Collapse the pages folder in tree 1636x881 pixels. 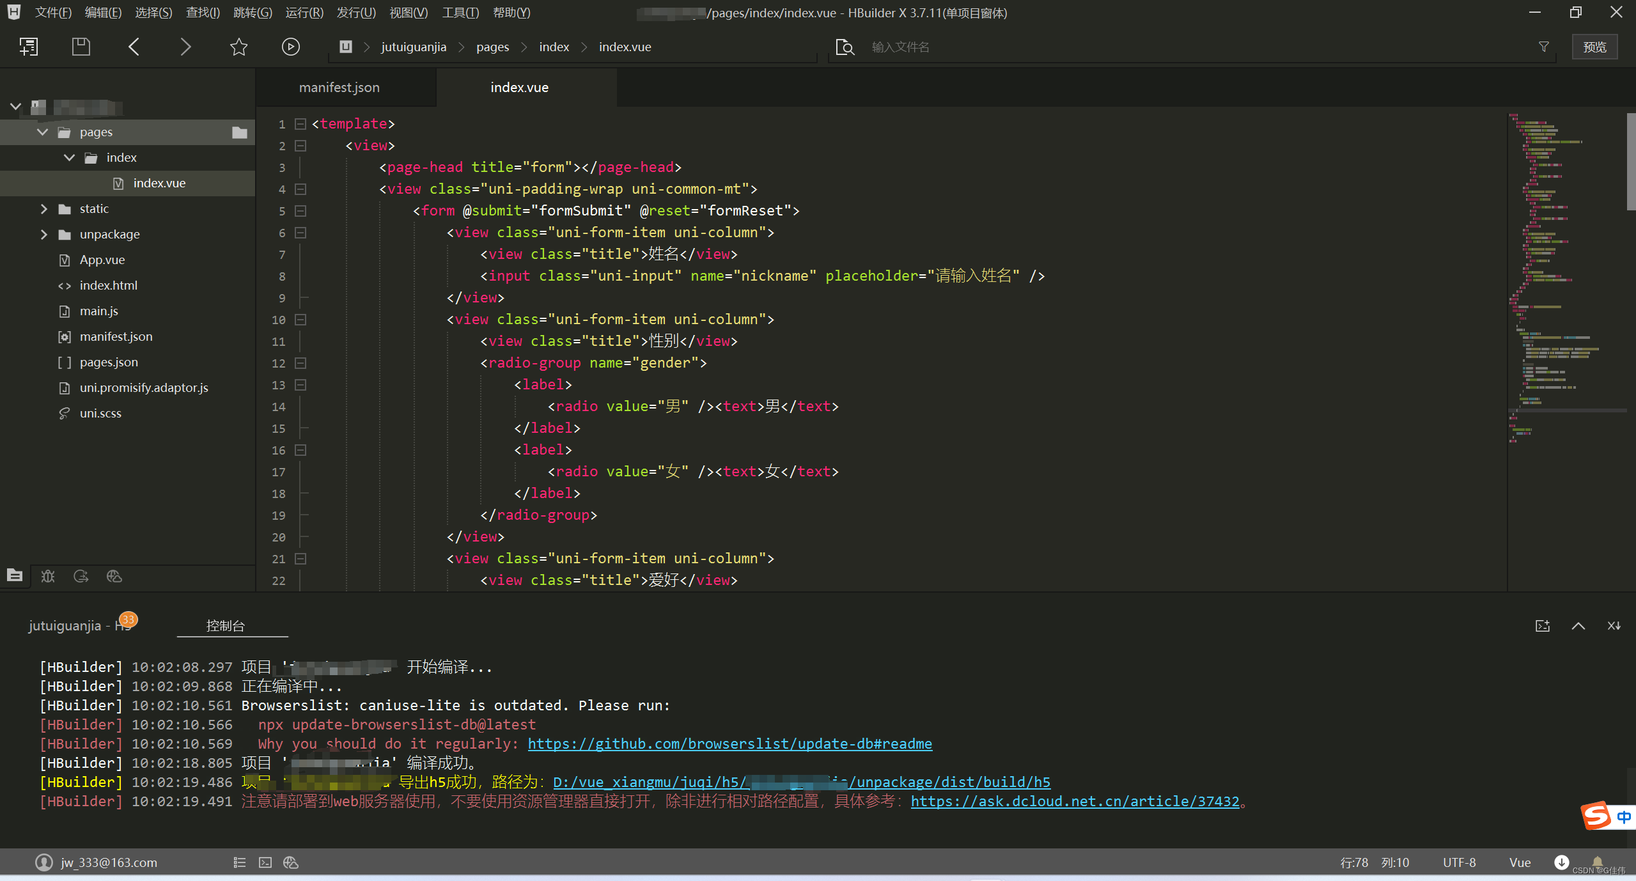click(x=43, y=132)
